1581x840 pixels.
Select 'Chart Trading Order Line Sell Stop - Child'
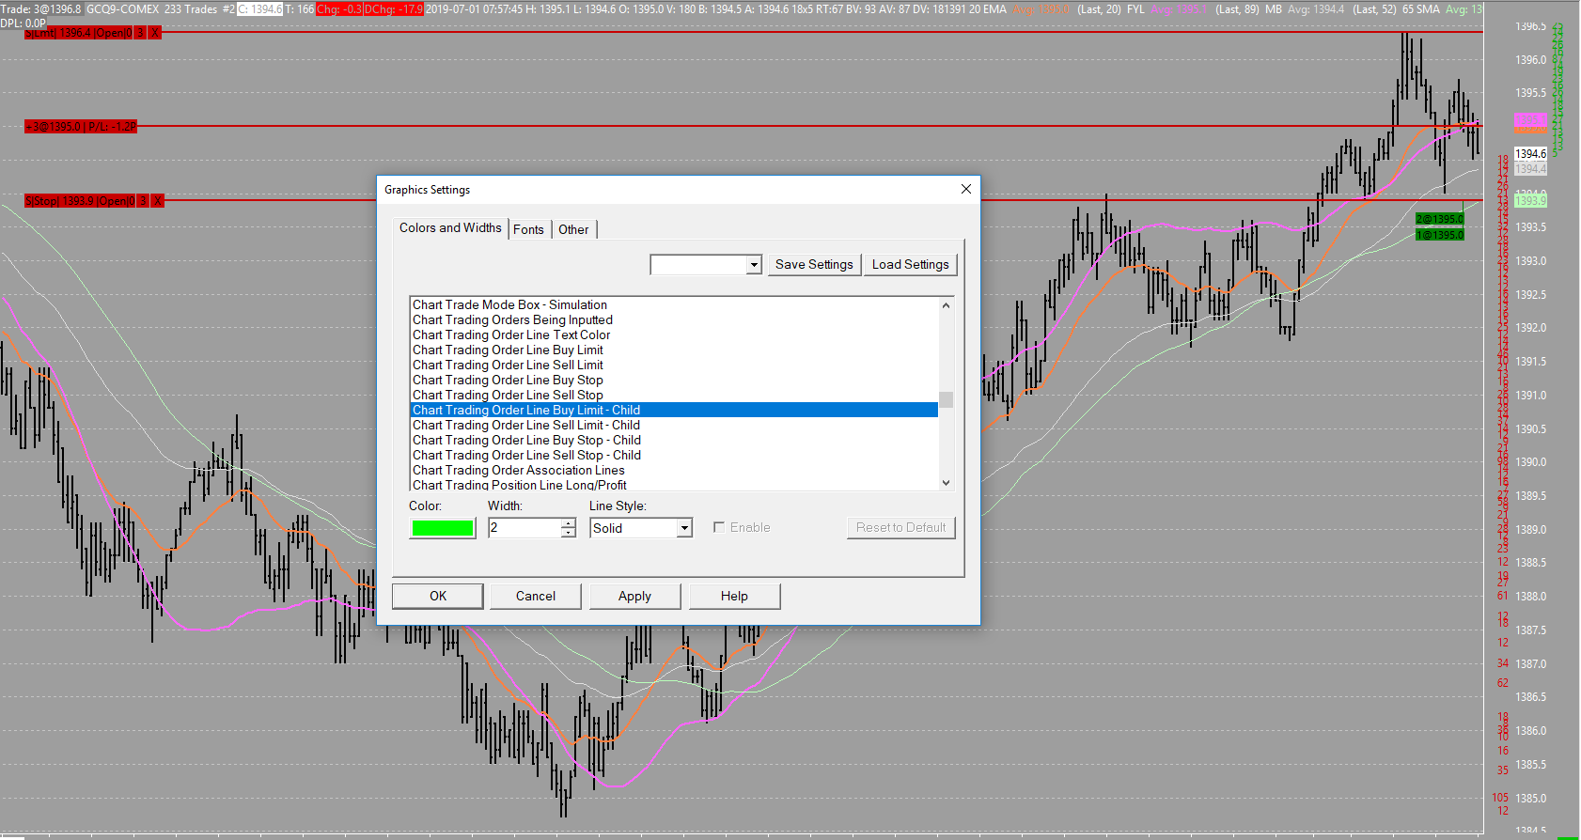click(674, 456)
